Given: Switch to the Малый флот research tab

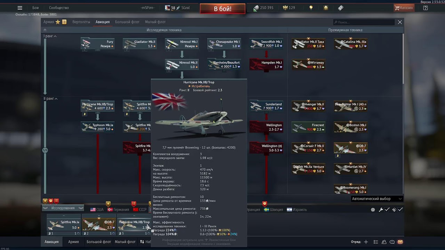Looking at the screenshot, I should point(155,22).
